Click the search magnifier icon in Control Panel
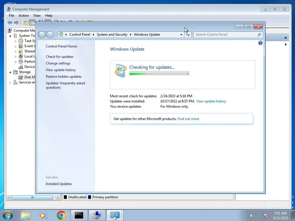The width and height of the screenshot is (295, 221). coord(259,35)
